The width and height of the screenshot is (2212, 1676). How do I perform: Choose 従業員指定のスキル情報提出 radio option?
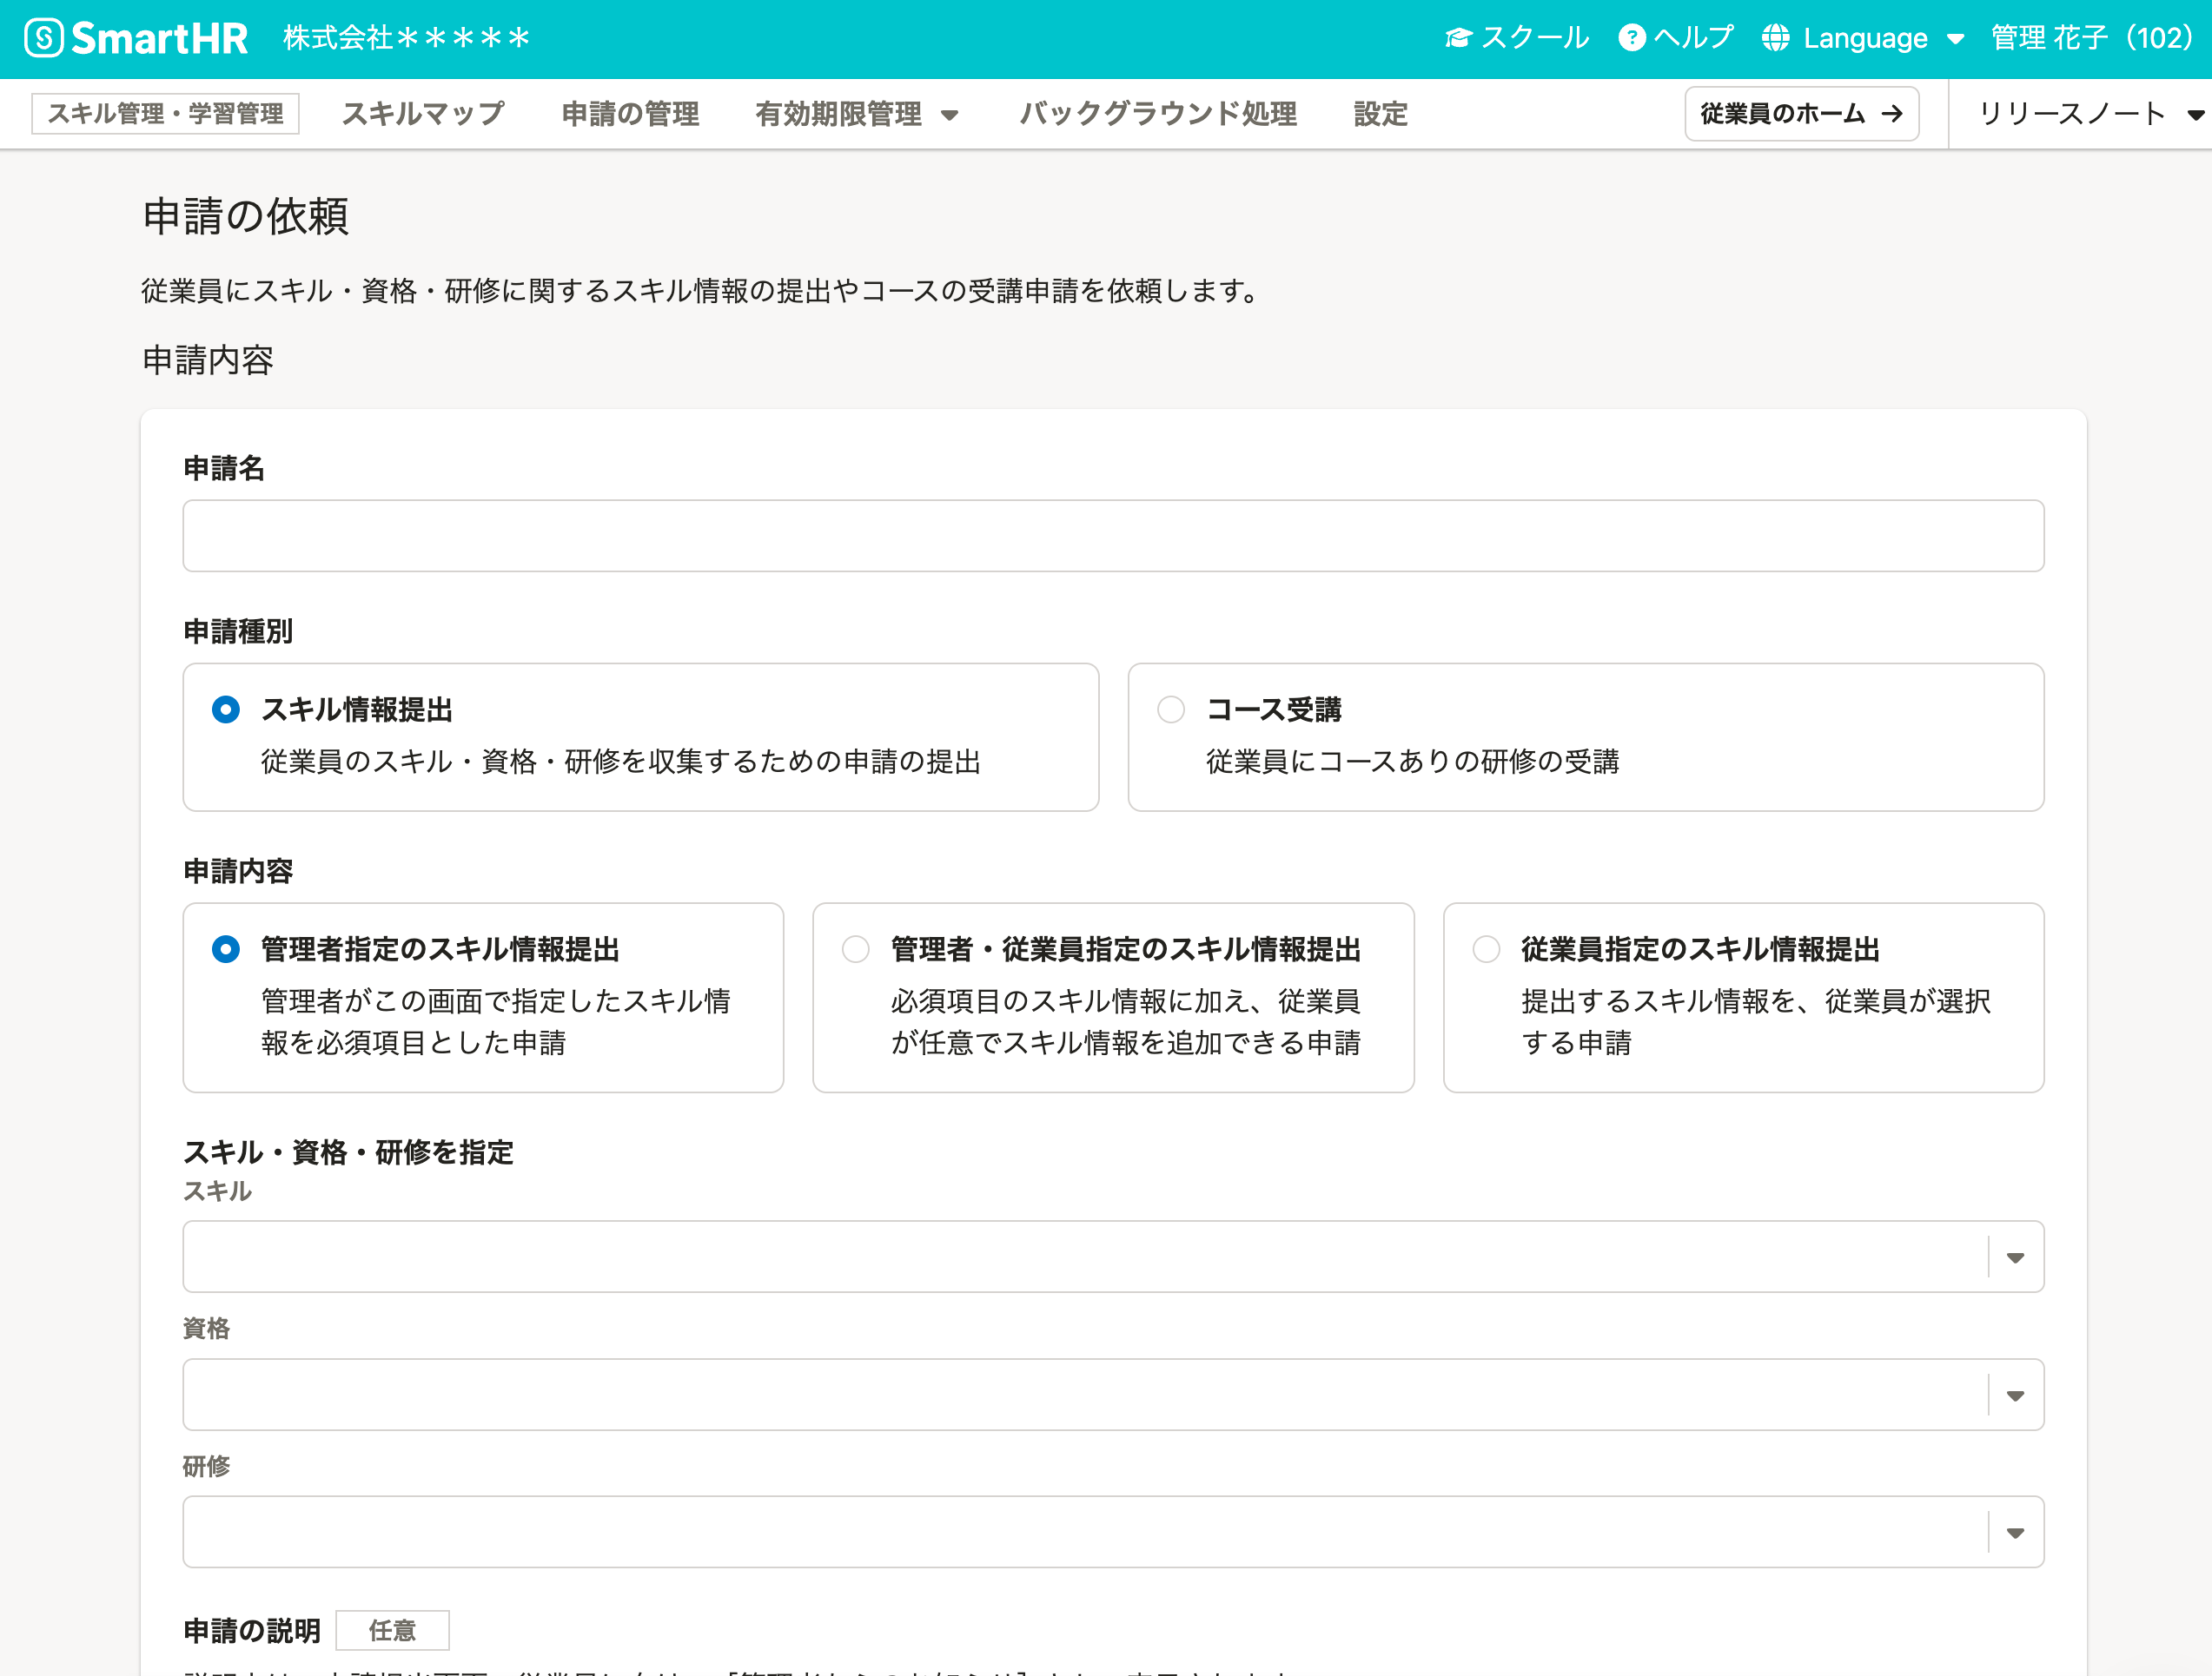click(1486, 949)
